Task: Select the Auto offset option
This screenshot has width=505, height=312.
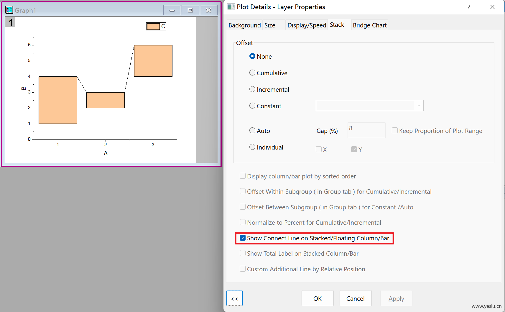Action: [252, 130]
